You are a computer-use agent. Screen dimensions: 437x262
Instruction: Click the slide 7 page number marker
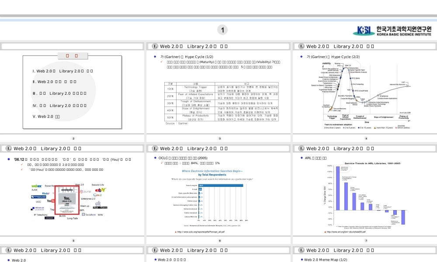click(366, 240)
